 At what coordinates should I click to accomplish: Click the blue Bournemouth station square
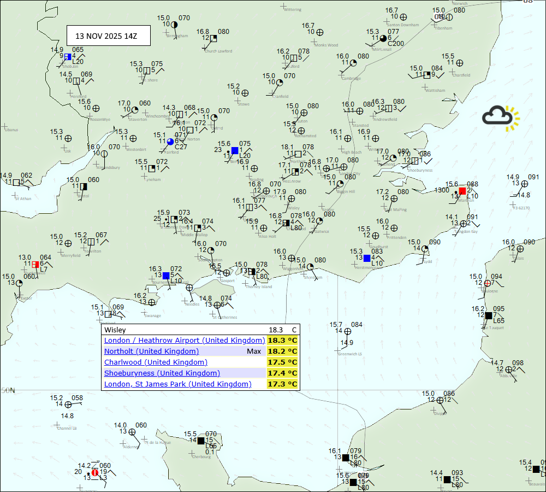(166, 276)
